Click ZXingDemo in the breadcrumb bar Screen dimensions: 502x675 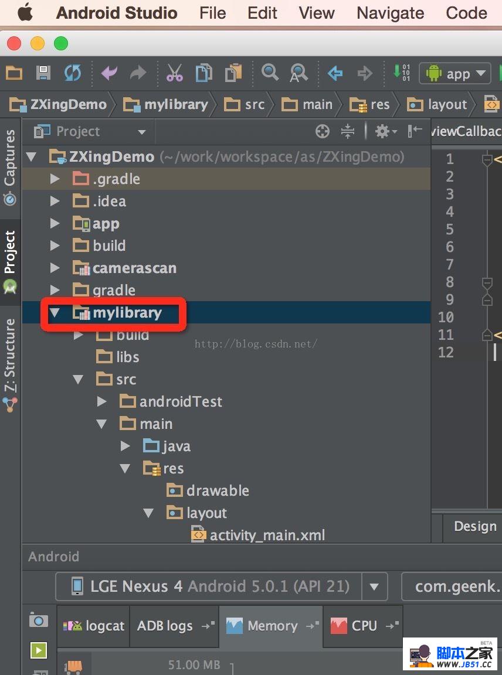coord(59,104)
